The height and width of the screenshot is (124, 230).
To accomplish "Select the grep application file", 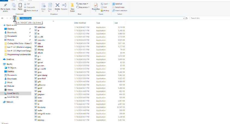I will 39,91.
